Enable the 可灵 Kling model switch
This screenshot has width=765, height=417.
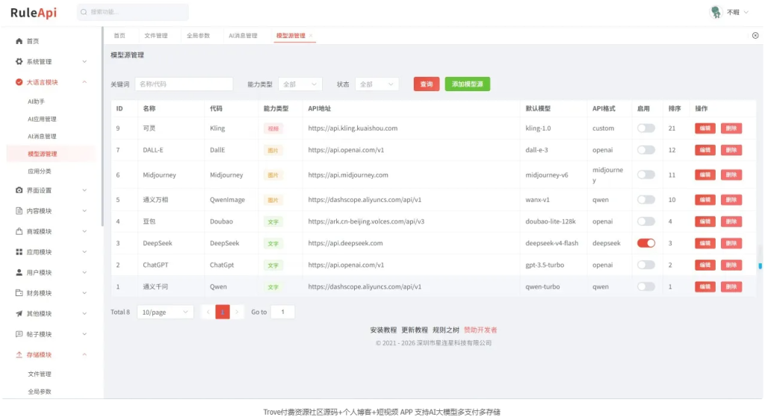coord(646,128)
